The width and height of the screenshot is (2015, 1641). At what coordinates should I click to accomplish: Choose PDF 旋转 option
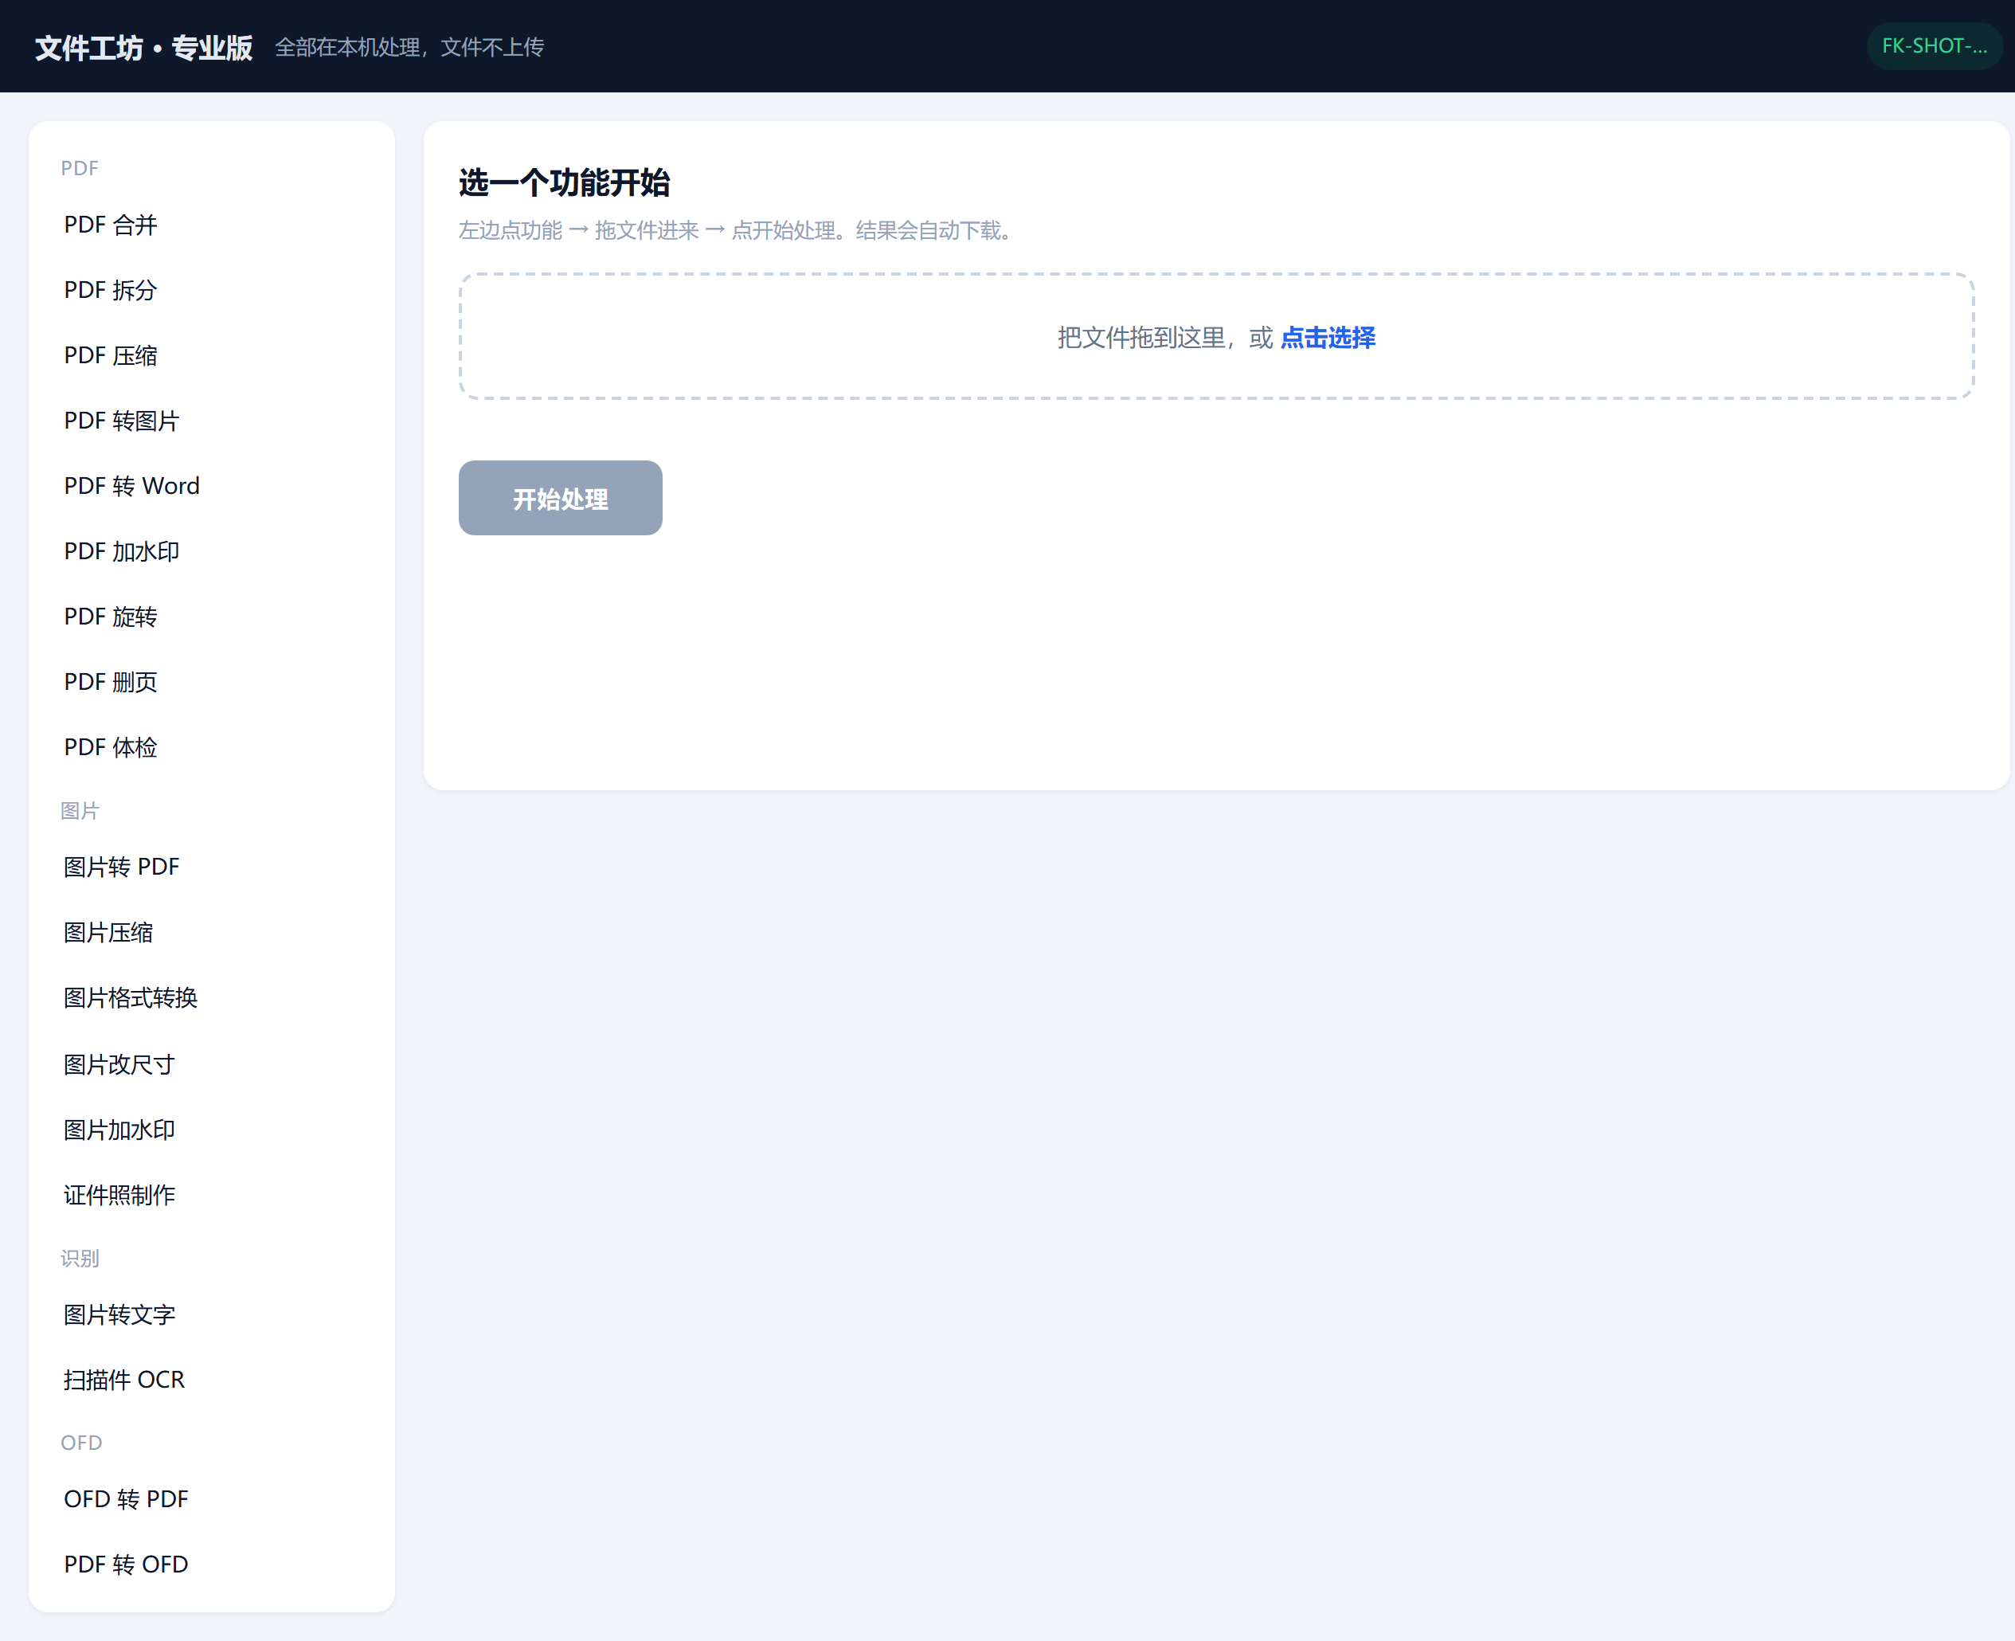[x=212, y=617]
